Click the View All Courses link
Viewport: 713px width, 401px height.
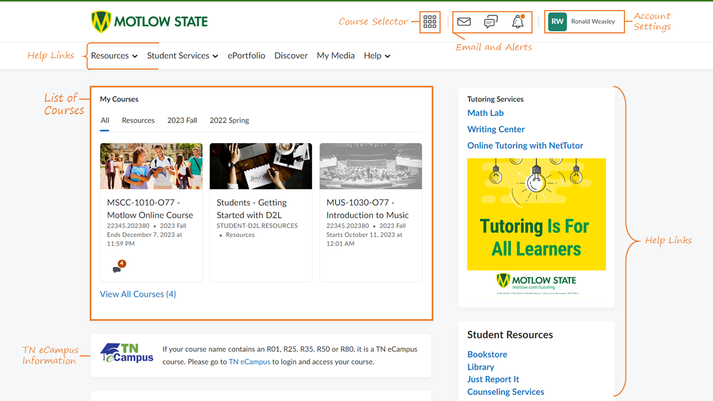138,294
